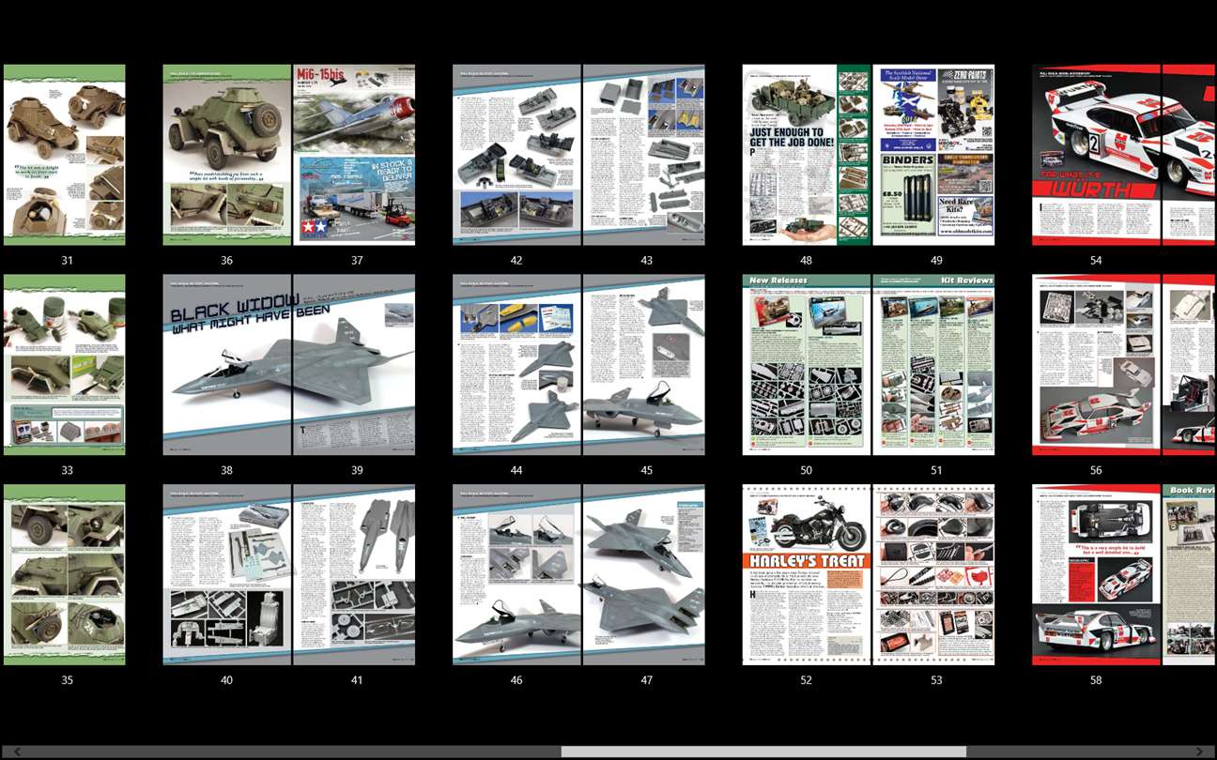Click page number label 36
Screen dimensions: 1217x760
click(x=226, y=260)
